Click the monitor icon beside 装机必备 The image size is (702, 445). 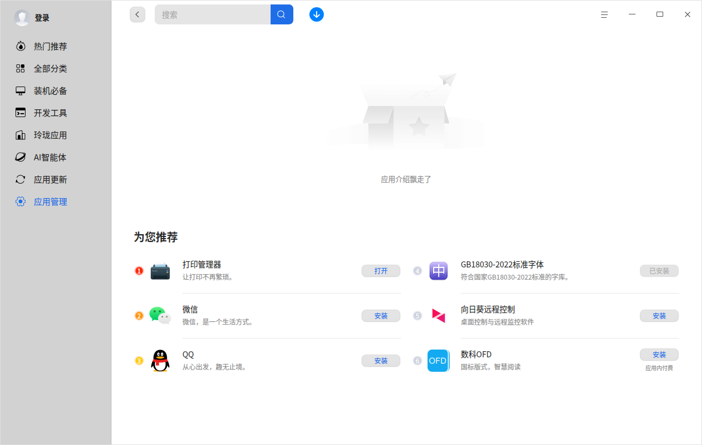pos(21,91)
